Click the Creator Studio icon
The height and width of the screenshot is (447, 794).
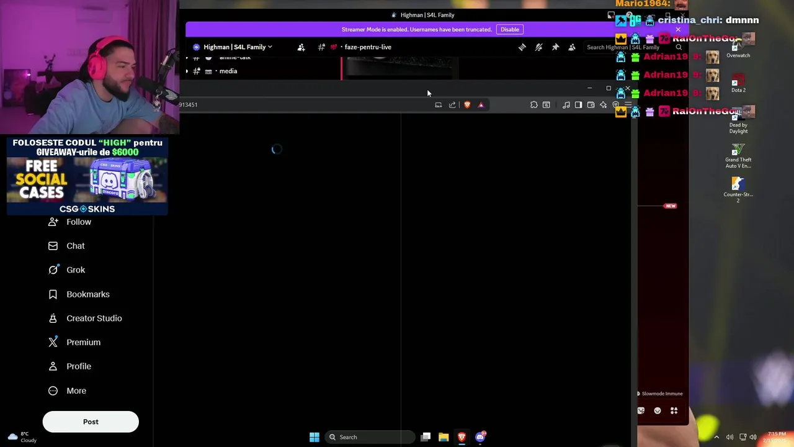pos(53,318)
